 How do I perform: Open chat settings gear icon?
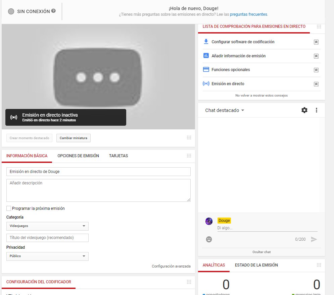click(x=304, y=110)
